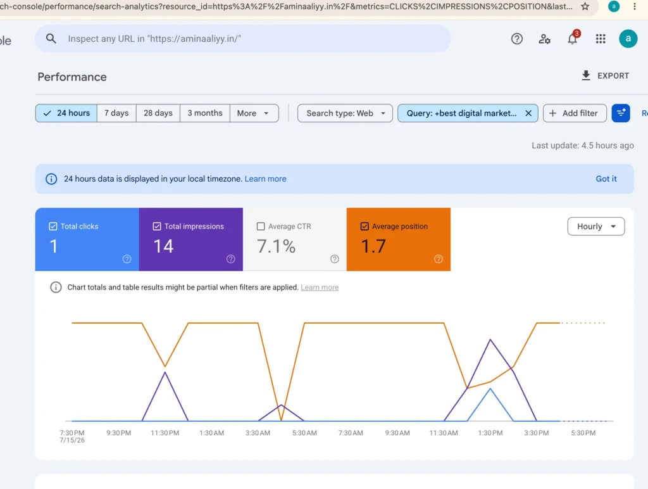
Task: Open the Help question mark icon
Action: 516,39
